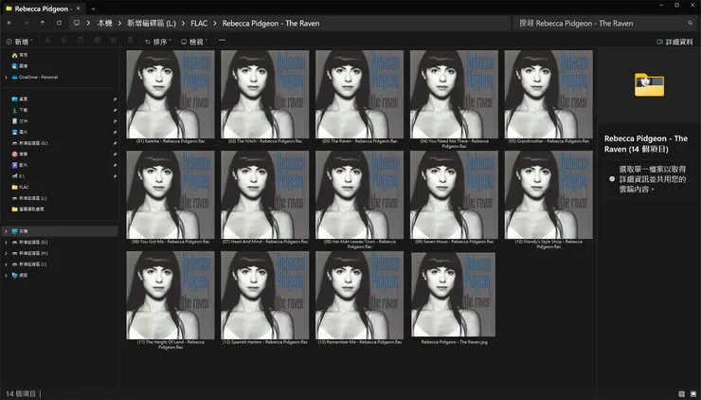Viewport: 701px width, 400px height.
Task: Open pinned Documents (文件) in sidebar
Action: pos(20,121)
